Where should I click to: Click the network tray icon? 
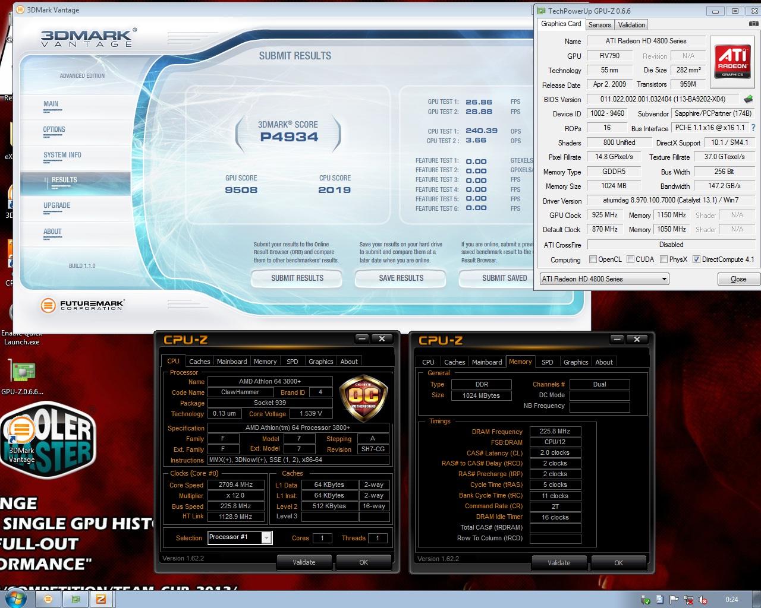click(688, 600)
